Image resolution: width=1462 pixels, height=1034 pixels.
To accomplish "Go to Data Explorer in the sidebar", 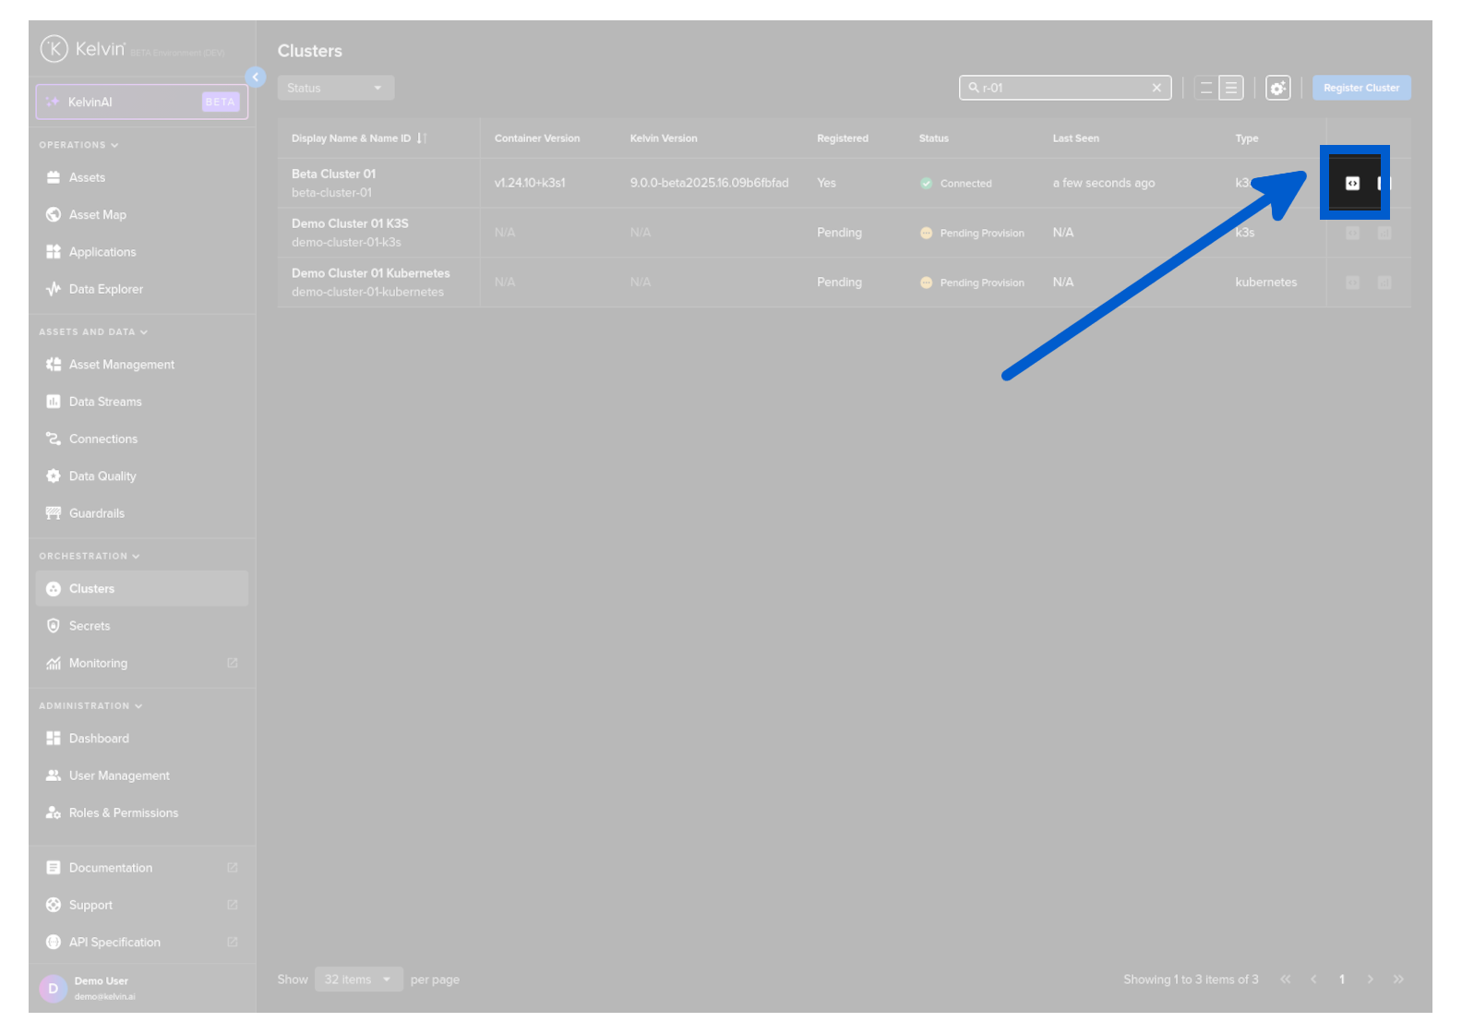I will click(x=105, y=289).
